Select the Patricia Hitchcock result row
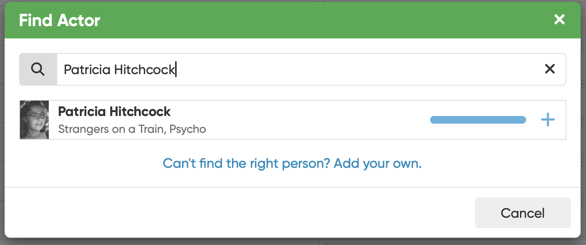586x245 pixels. (293, 120)
